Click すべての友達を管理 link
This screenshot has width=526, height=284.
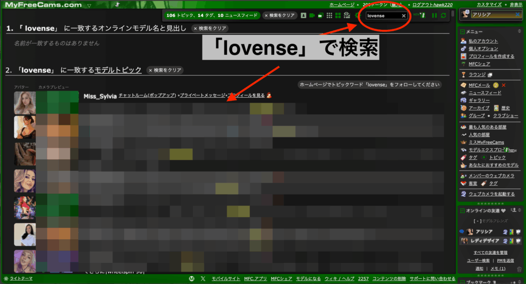click(491, 253)
